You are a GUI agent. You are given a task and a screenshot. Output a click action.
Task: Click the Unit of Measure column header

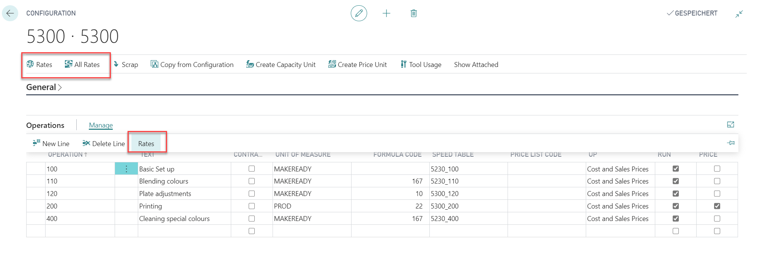click(x=303, y=154)
